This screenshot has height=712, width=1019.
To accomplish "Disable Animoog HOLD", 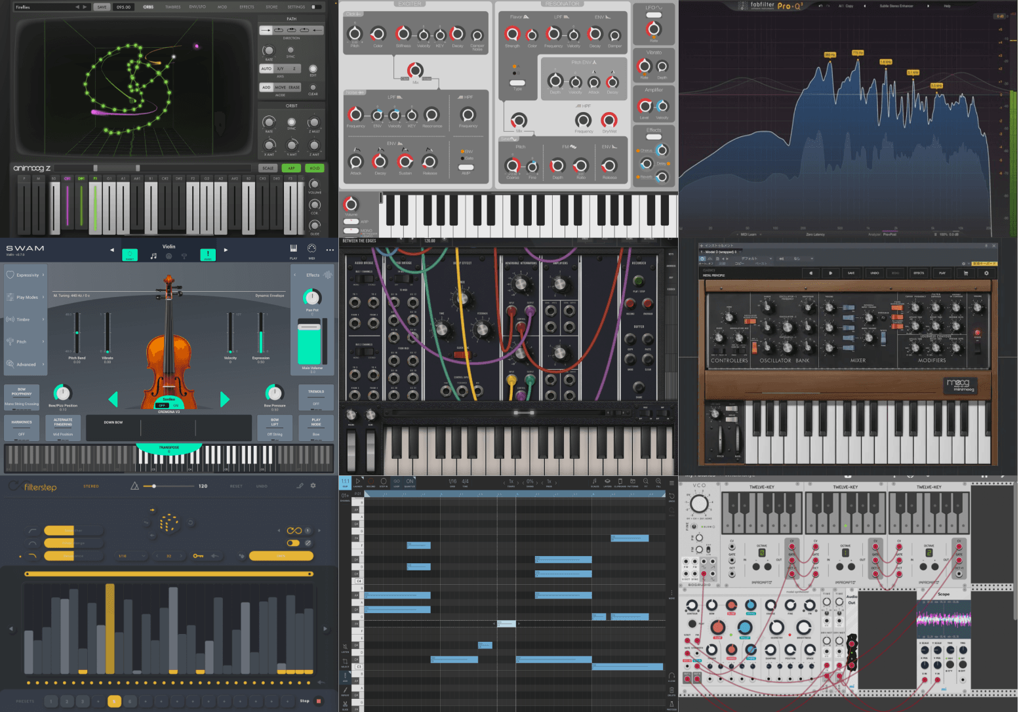I will point(315,168).
